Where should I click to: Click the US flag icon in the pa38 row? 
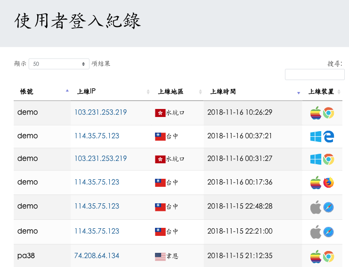click(x=160, y=257)
